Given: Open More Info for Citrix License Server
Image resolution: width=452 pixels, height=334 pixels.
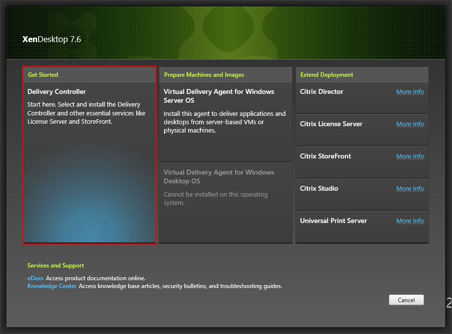Looking at the screenshot, I should pyautogui.click(x=410, y=124).
